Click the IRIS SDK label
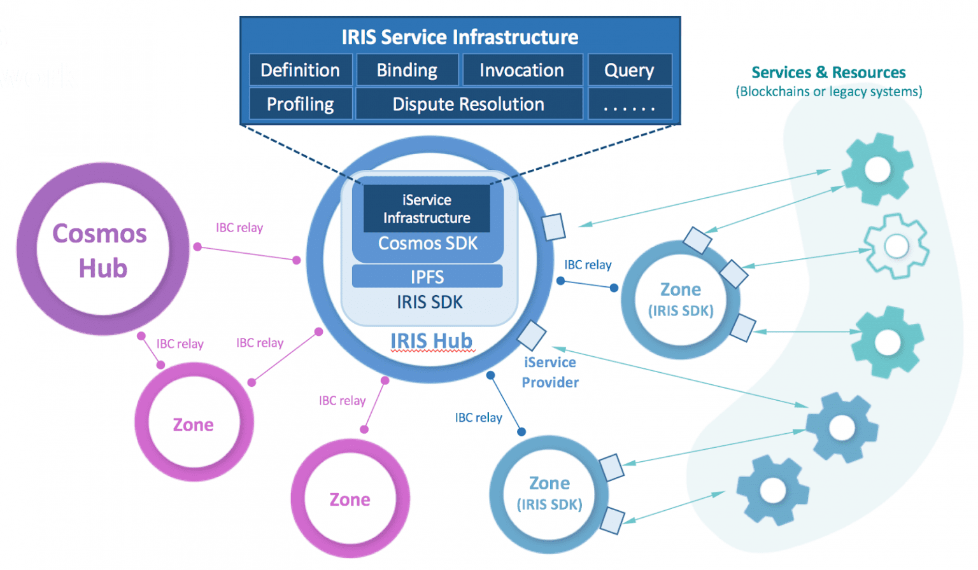The width and height of the screenshot is (978, 570). (x=430, y=302)
